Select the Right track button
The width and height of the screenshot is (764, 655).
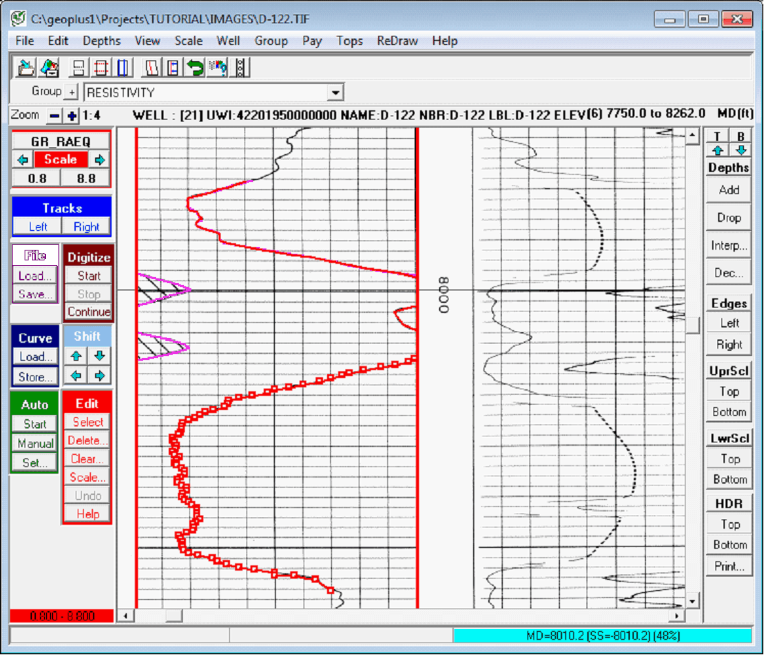point(86,227)
